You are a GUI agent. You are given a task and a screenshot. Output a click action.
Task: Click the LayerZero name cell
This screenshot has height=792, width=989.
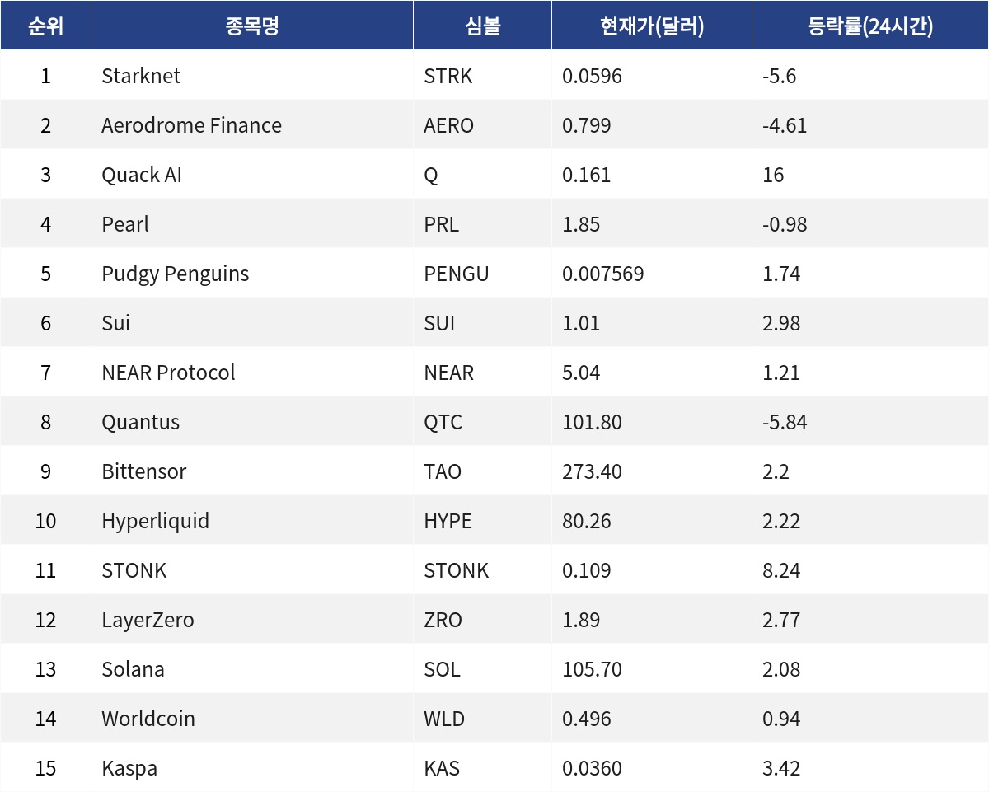click(252, 620)
